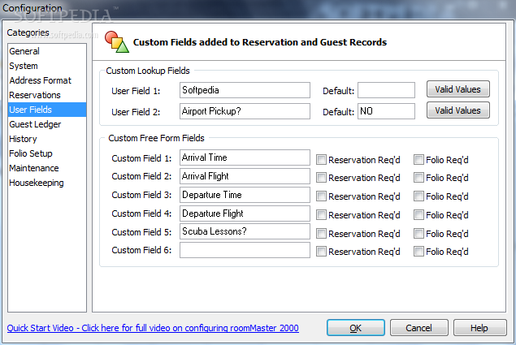Click the User Field 1 Default input box

coord(386,90)
